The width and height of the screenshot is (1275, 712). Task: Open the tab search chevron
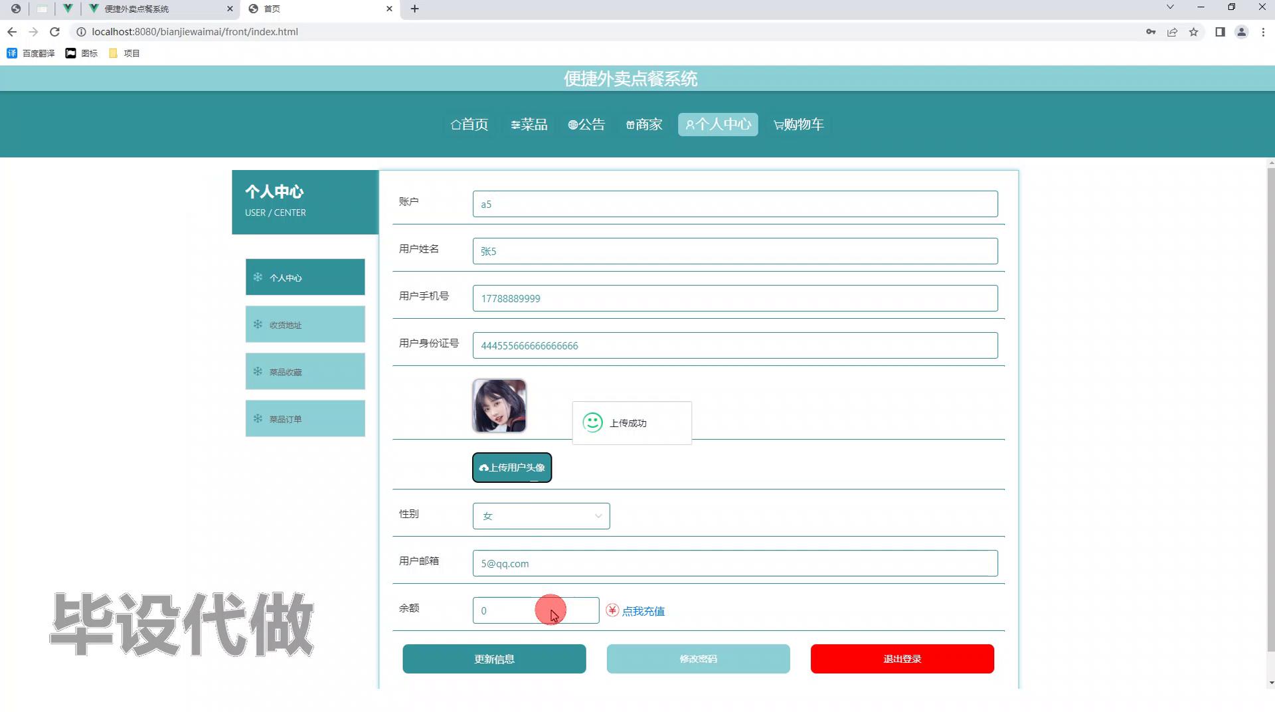[1170, 7]
